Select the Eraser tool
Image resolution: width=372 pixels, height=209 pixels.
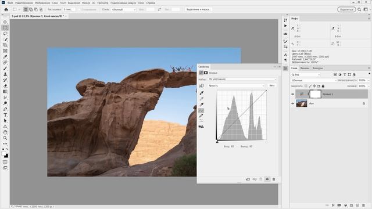click(x=5, y=86)
